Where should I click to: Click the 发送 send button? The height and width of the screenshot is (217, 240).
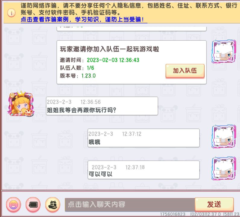(214, 204)
